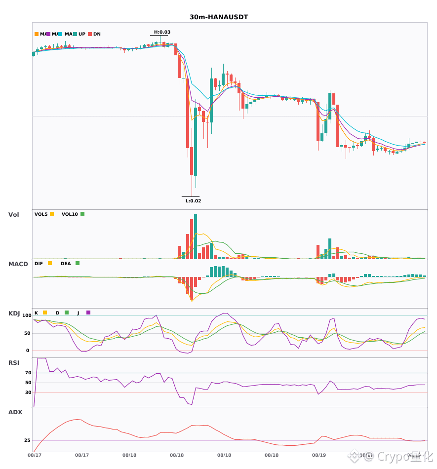Image resolution: width=437 pixels, height=469 pixels.
Task: Click the purple J legend swatch
Action: (x=88, y=313)
